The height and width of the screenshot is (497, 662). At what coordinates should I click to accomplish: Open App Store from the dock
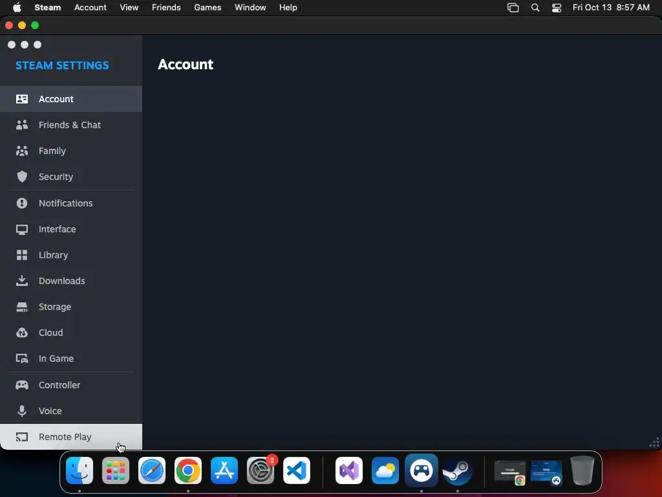pyautogui.click(x=224, y=470)
